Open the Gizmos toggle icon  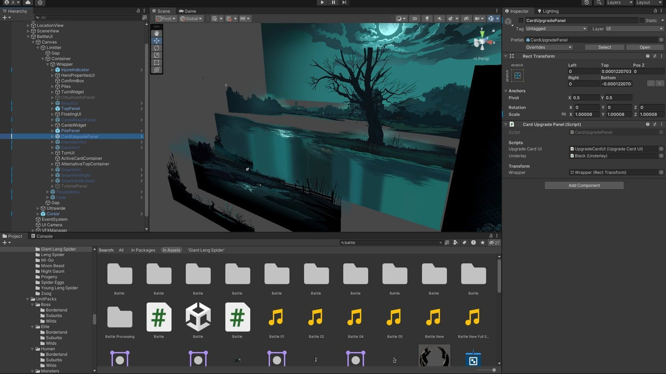coord(491,19)
